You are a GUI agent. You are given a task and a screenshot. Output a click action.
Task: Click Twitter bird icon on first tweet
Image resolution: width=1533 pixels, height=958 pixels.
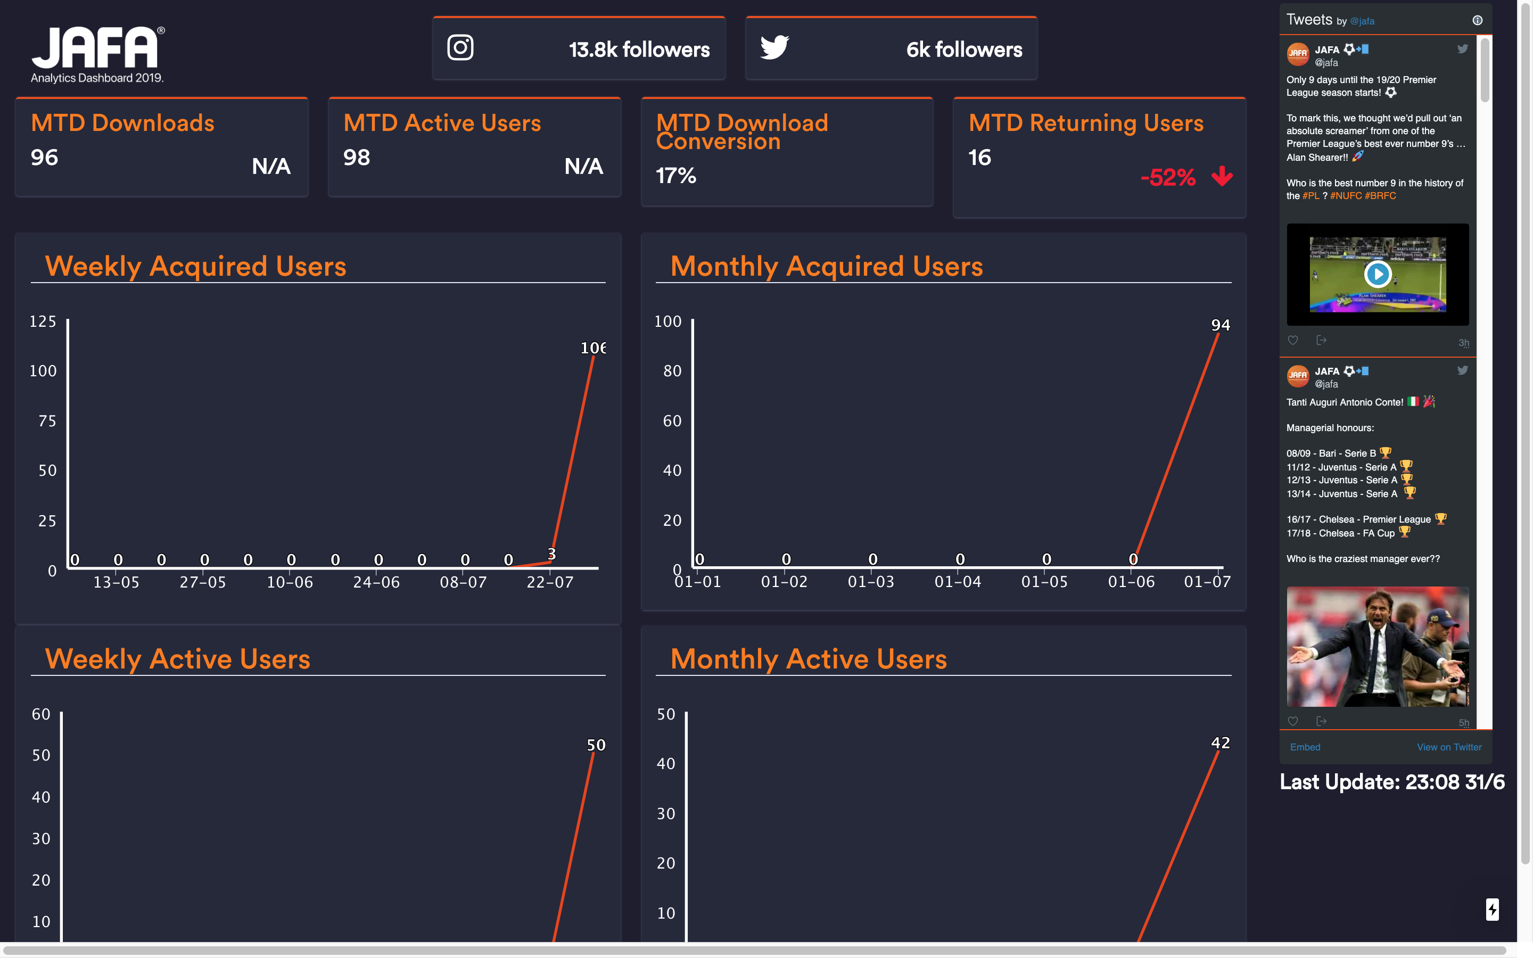pos(1462,49)
